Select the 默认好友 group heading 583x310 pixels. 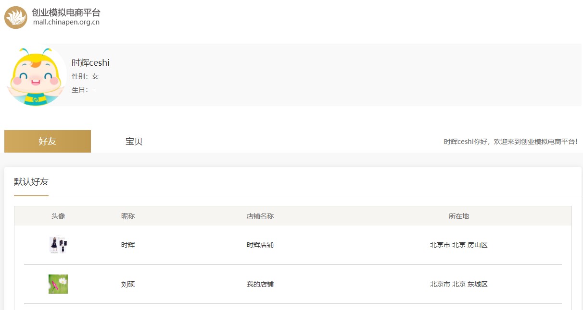tap(31, 181)
